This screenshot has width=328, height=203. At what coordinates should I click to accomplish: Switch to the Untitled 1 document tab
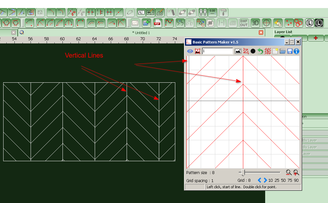(x=141, y=32)
